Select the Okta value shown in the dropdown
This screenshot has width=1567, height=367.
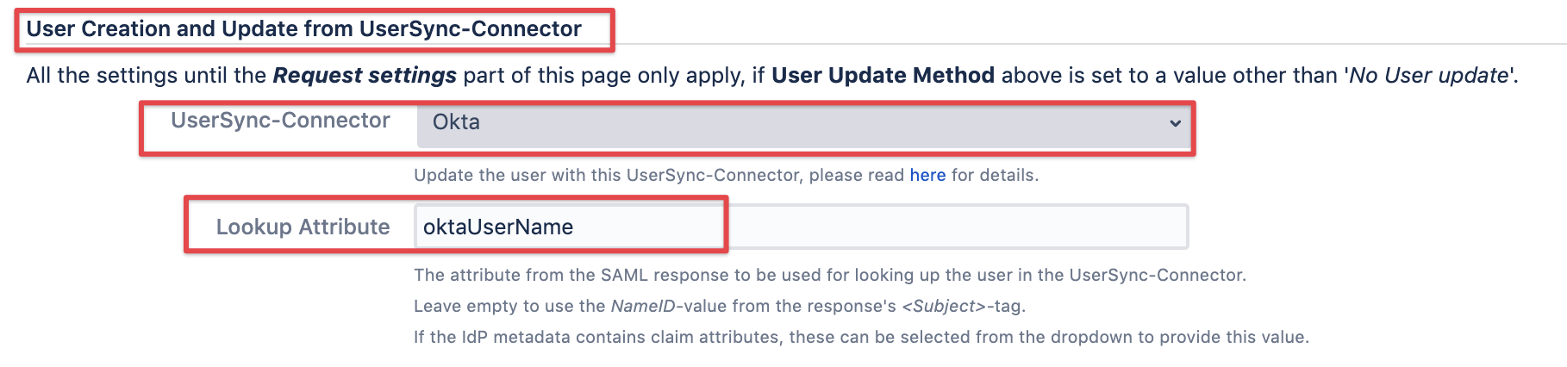[457, 122]
